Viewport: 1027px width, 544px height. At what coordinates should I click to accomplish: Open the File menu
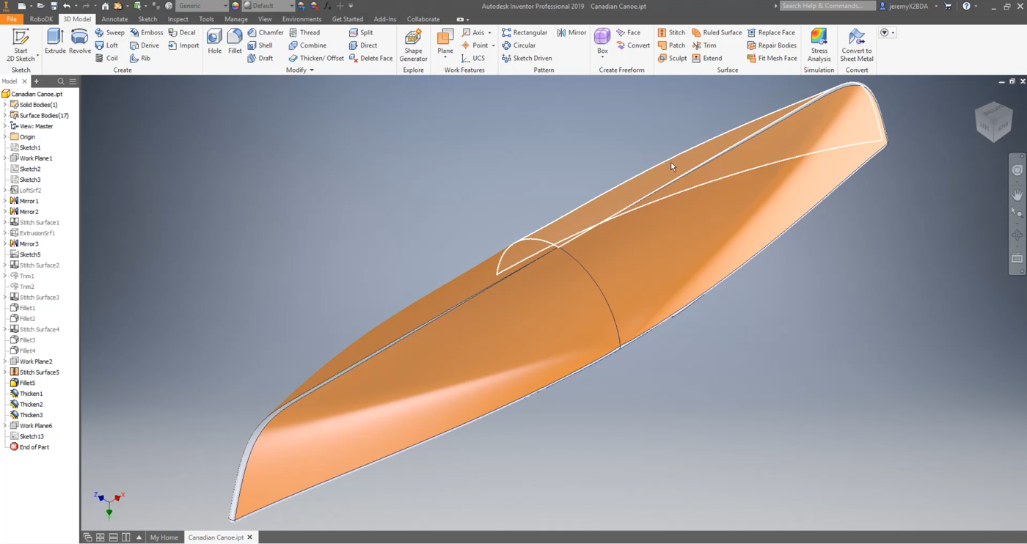tap(11, 19)
